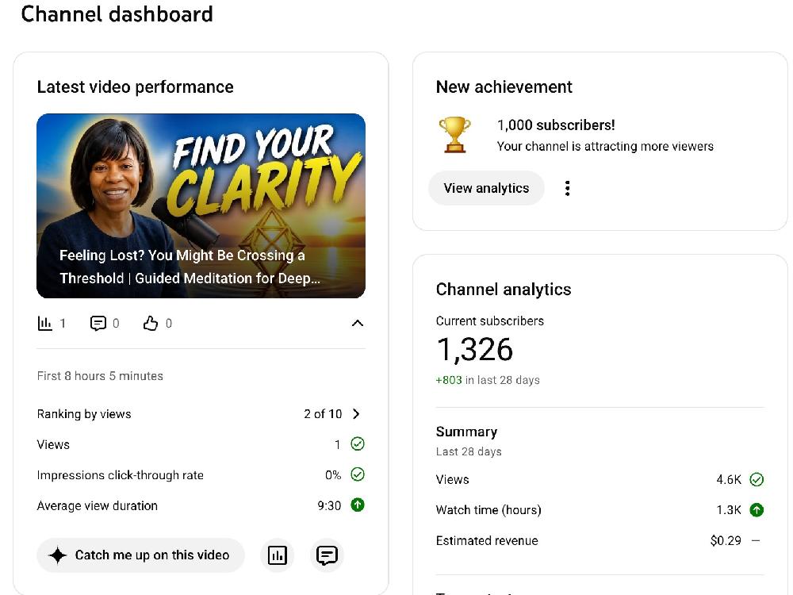
Task: Click the First 8 hours 5 minutes text
Action: [x=100, y=376]
